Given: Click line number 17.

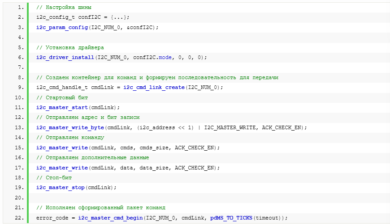Looking at the screenshot, I should (x=19, y=168).
